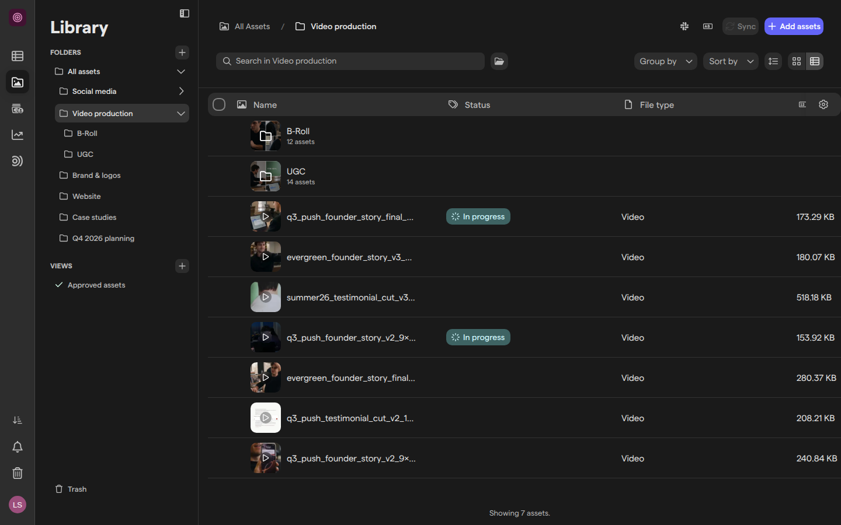Play q3_push_founder_story_final video thumbnail
Viewport: 841px width, 525px height.
point(266,216)
